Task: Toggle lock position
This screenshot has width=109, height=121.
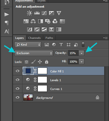Action: coord(40,62)
